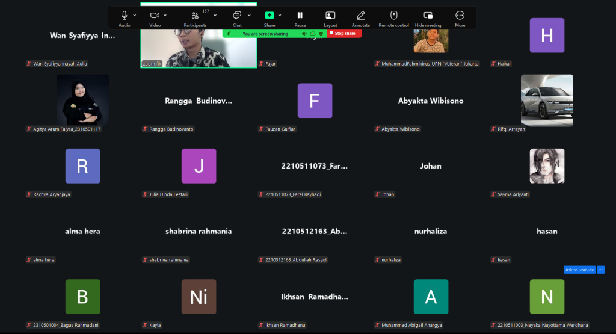Open three-dots menu beside Ask to unmute
616x334 pixels.
[x=600, y=270]
